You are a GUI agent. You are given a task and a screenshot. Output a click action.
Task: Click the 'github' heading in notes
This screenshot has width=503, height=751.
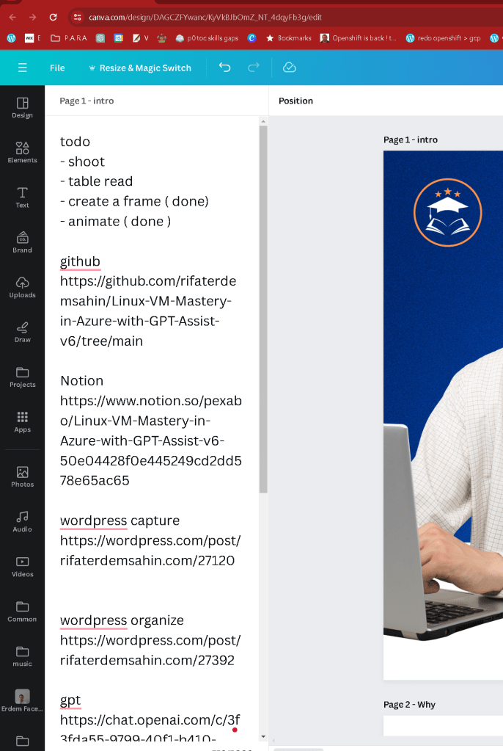80,261
